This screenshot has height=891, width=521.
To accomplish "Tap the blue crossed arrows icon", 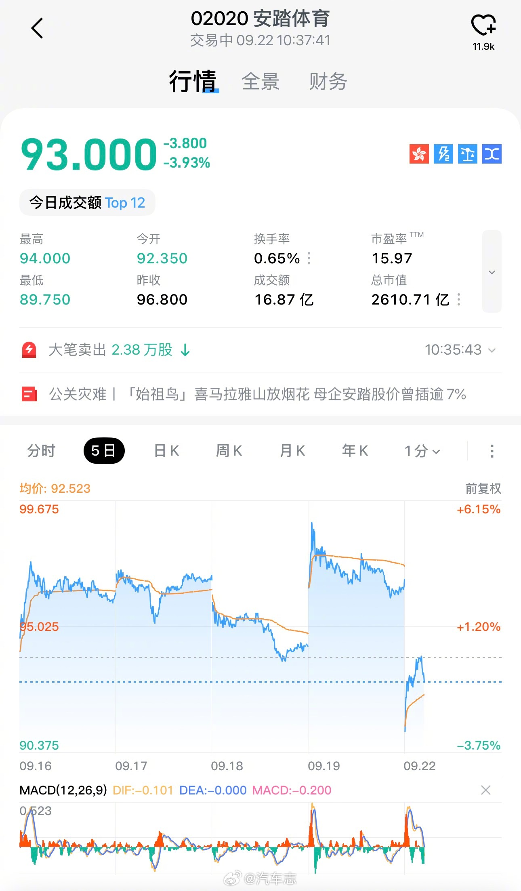I will (x=492, y=154).
